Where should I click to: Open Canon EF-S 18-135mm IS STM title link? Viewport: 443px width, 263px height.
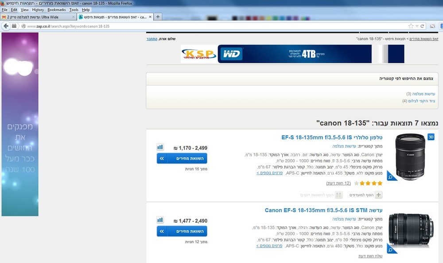(x=323, y=210)
